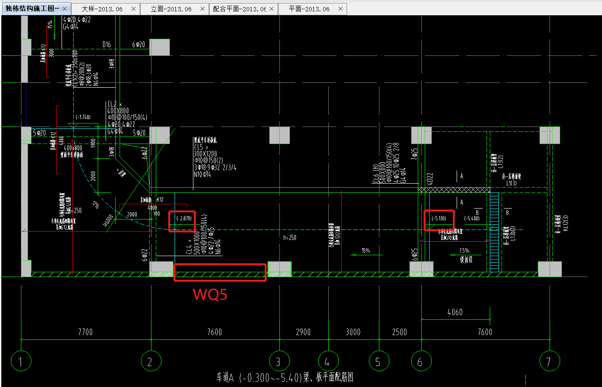Click the 缓坡段 label
The width and height of the screenshot is (602, 387).
click(466, 260)
